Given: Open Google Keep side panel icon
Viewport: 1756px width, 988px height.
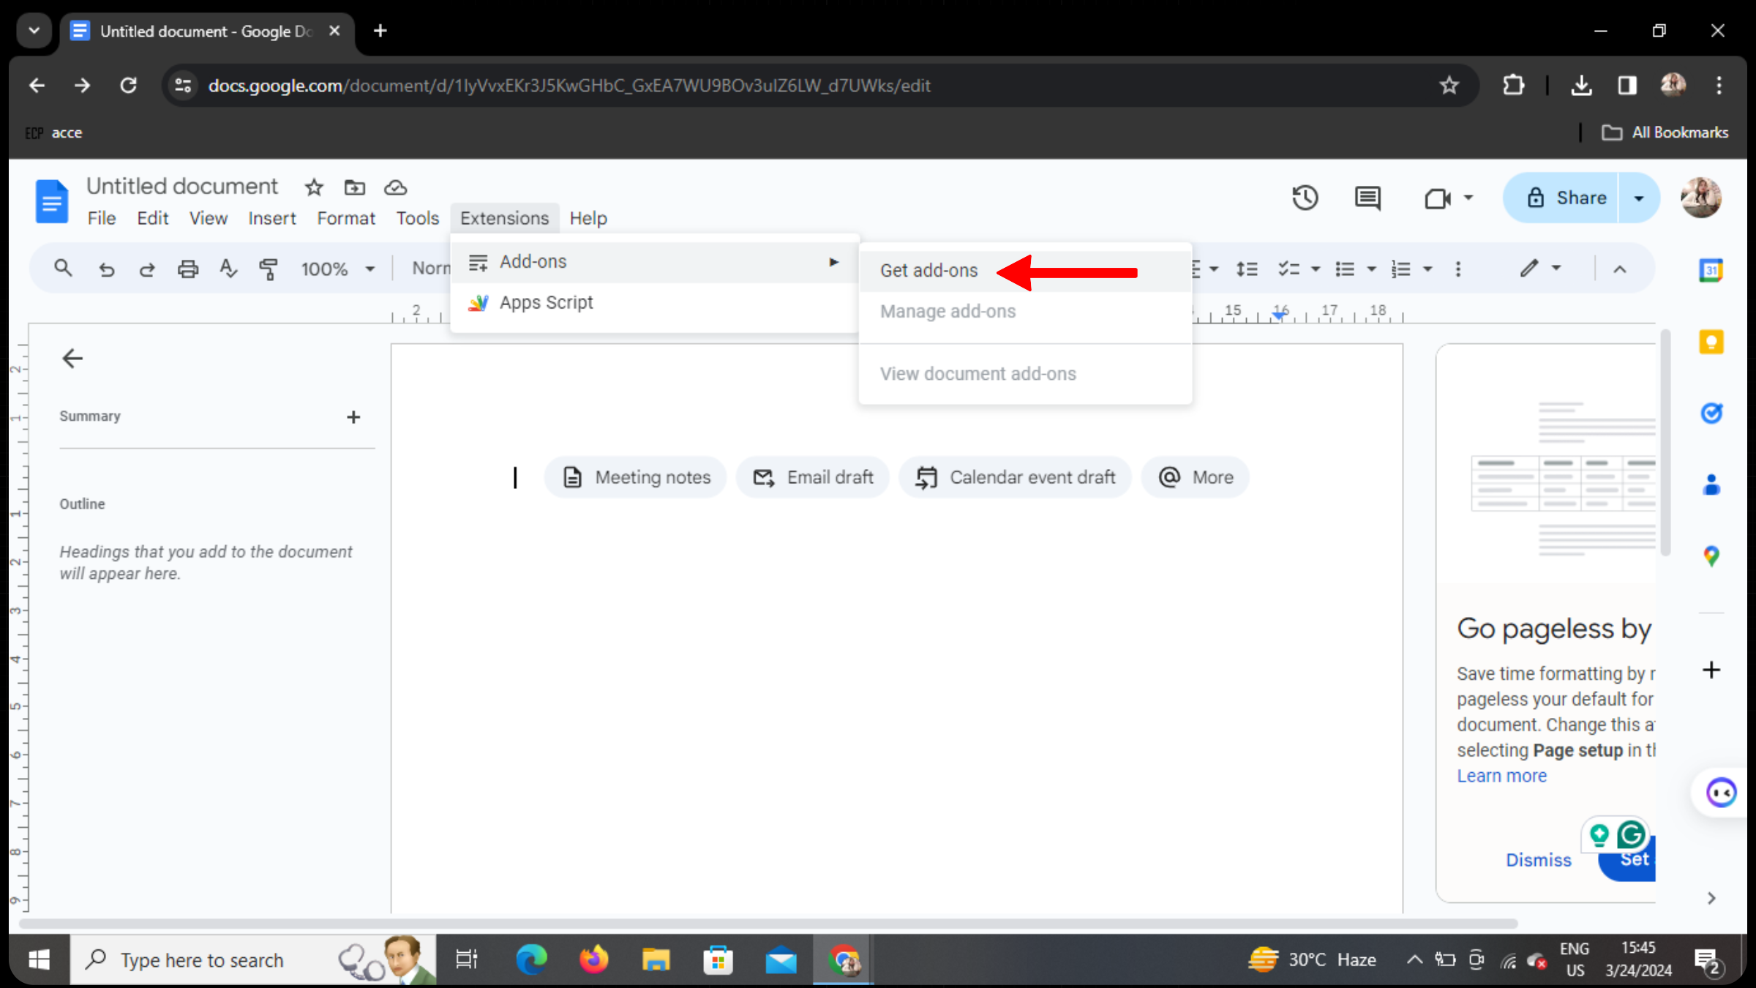Looking at the screenshot, I should pyautogui.click(x=1711, y=342).
